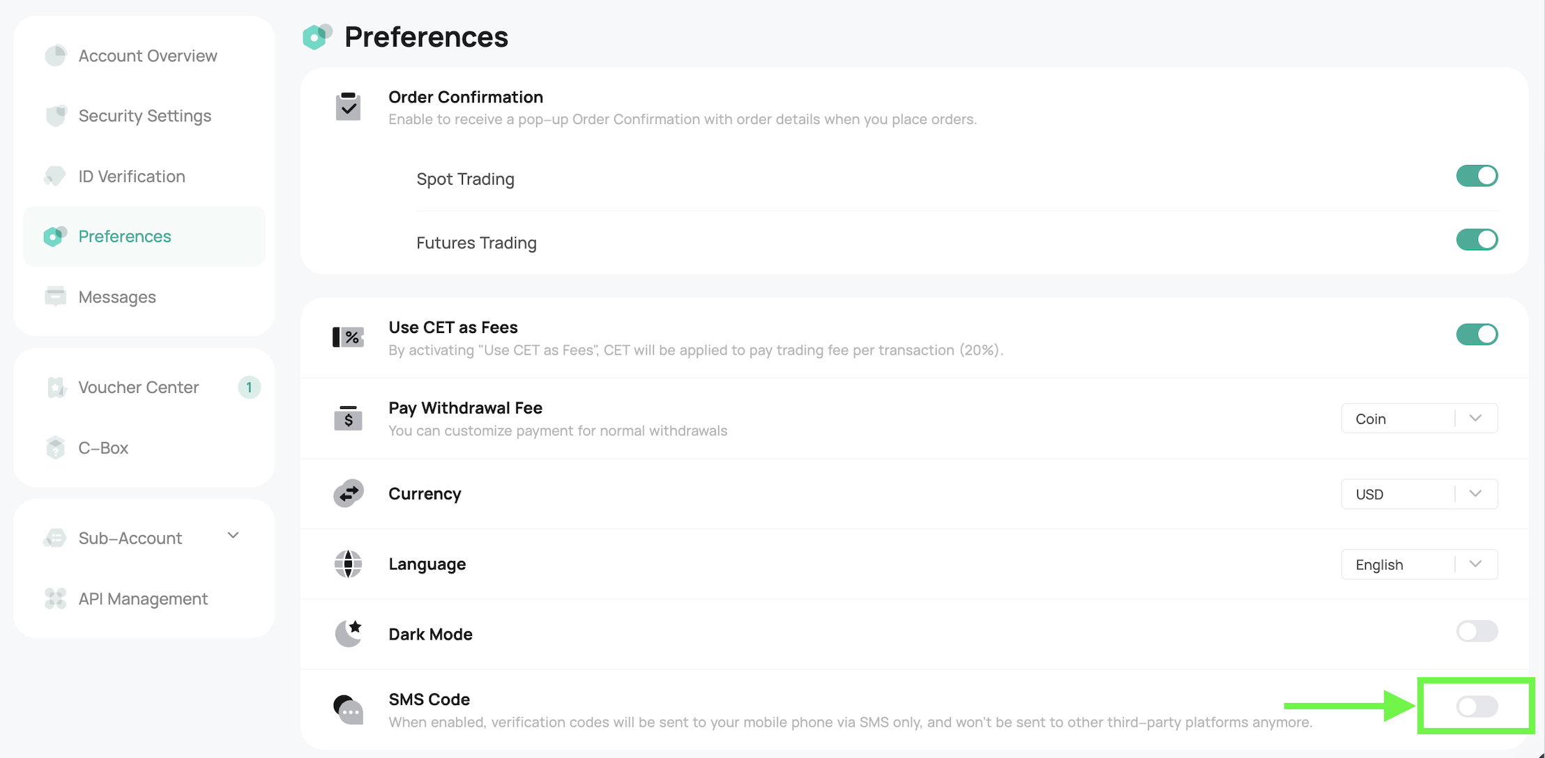Open the Pay Withdrawal Fee Coin dropdown
The image size is (1545, 758).
coord(1419,419)
